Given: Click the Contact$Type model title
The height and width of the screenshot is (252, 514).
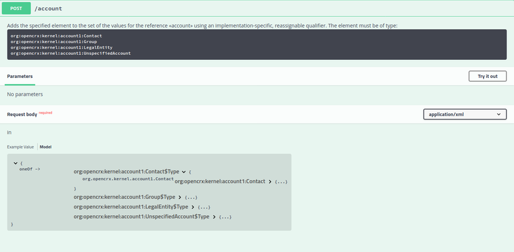Looking at the screenshot, I should [126, 172].
